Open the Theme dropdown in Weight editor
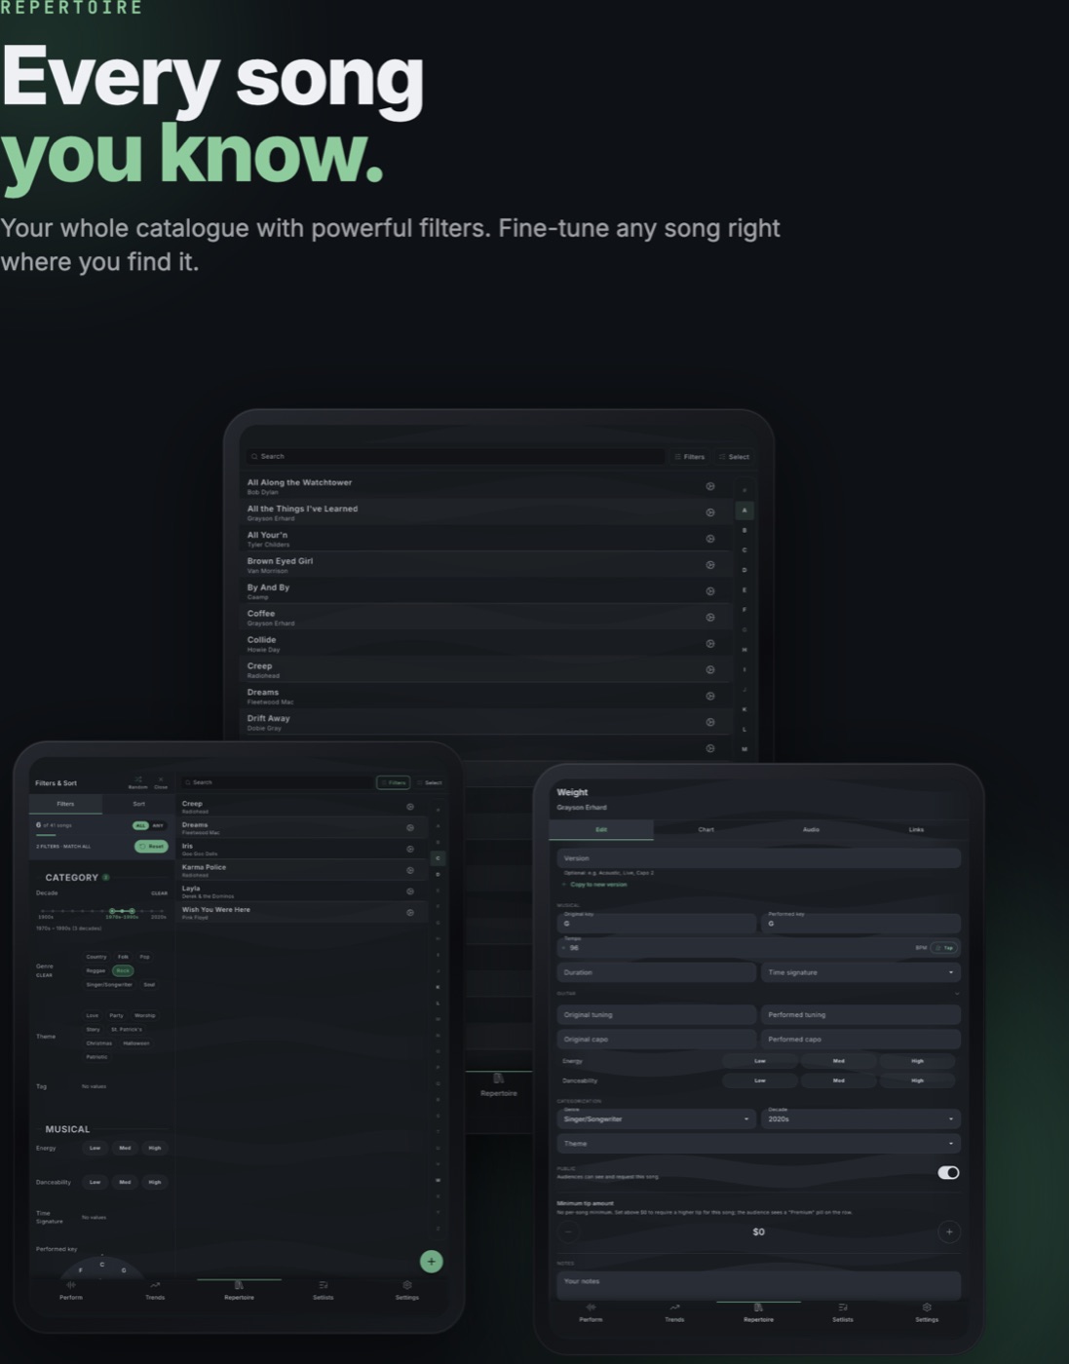 (759, 1144)
